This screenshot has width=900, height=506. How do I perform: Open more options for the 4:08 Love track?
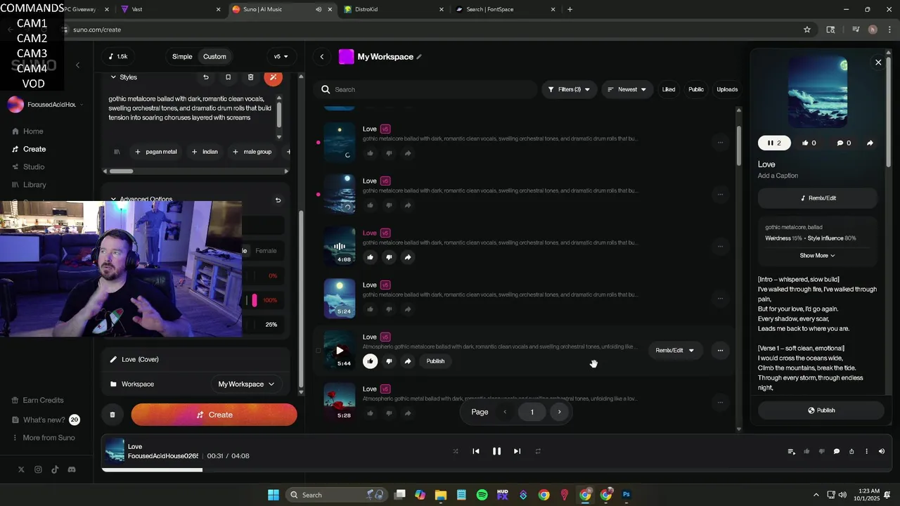tap(720, 246)
